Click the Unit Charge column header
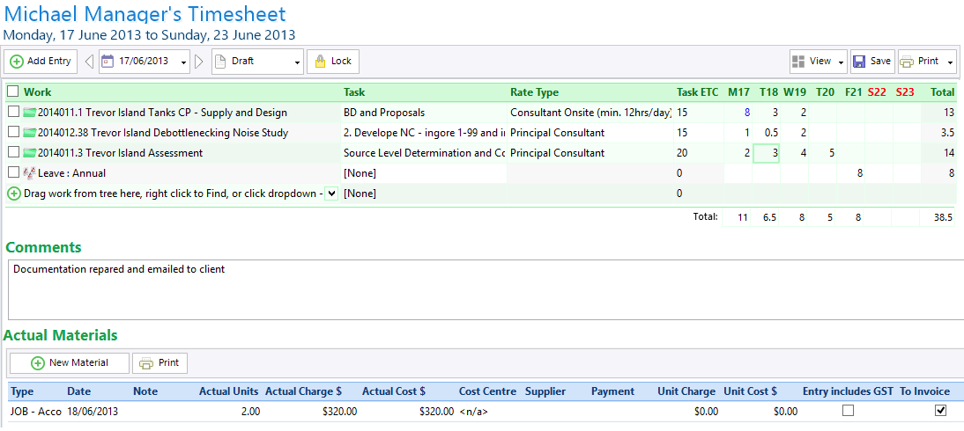 (x=686, y=391)
